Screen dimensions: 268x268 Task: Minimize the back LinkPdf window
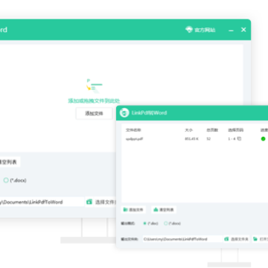(x=231, y=30)
